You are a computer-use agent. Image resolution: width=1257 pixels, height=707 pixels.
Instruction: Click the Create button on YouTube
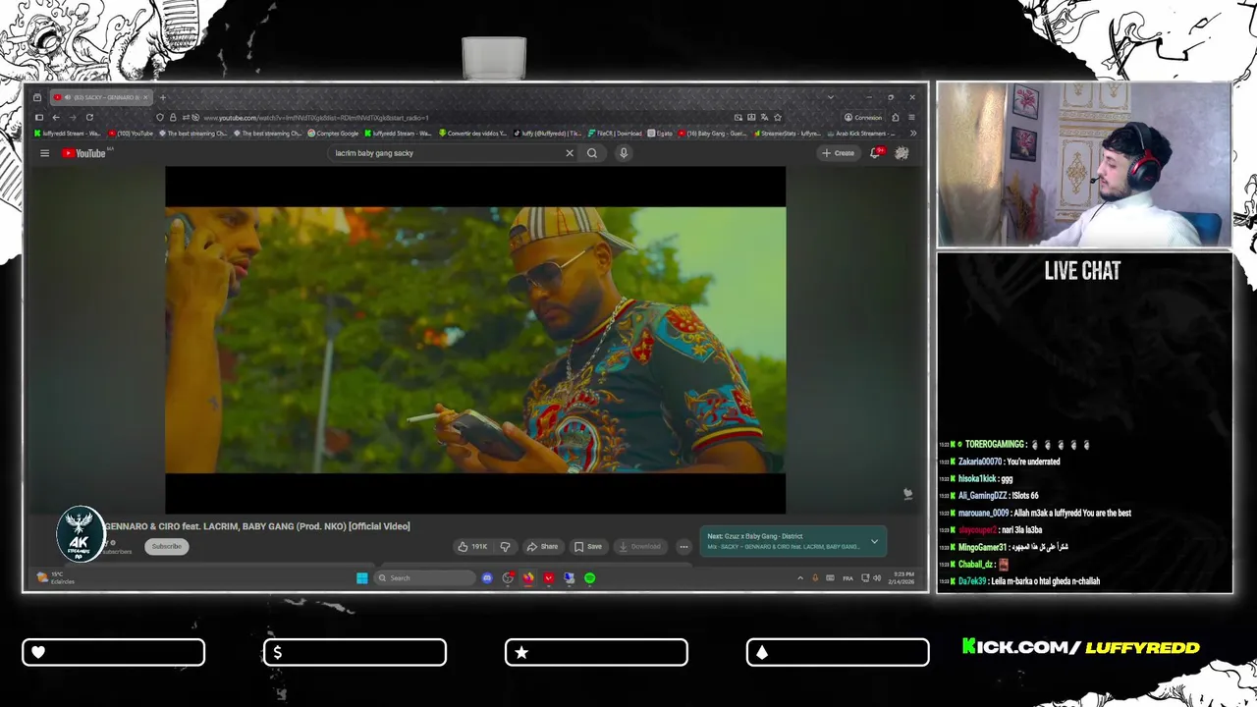[x=839, y=153]
